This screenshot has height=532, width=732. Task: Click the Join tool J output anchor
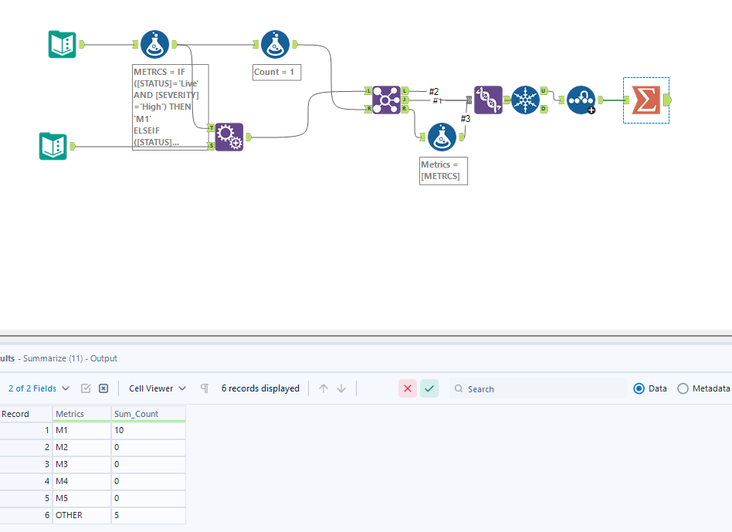click(x=405, y=100)
